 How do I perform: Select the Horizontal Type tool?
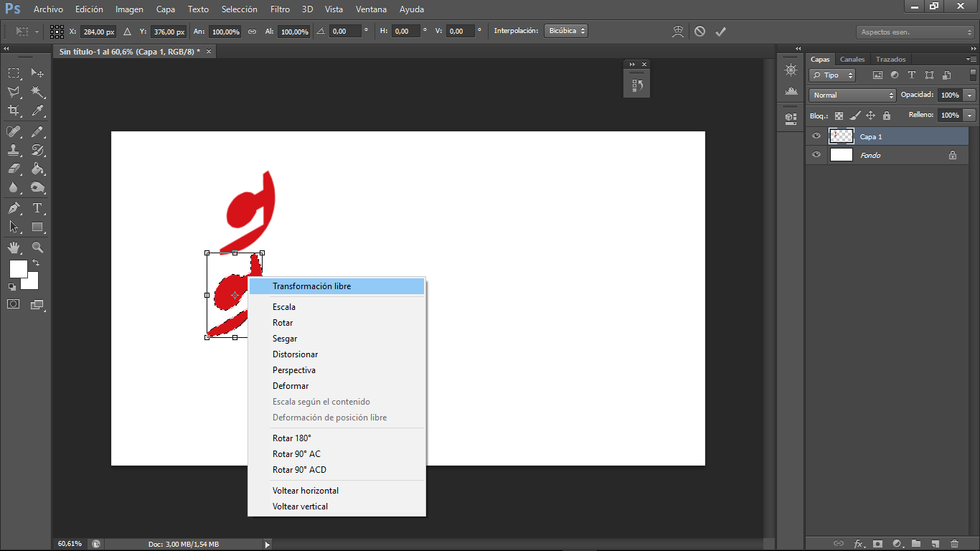pyautogui.click(x=37, y=208)
